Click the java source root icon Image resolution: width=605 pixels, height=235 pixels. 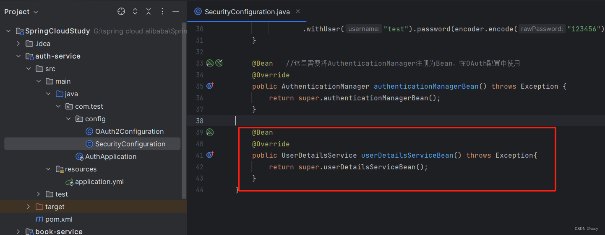pyautogui.click(x=60, y=94)
